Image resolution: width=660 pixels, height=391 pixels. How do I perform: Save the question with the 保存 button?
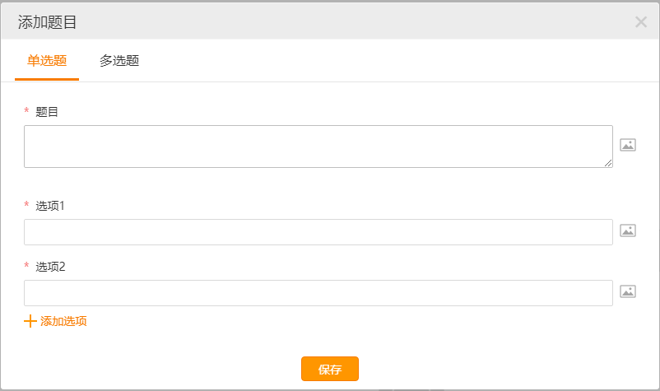(329, 369)
